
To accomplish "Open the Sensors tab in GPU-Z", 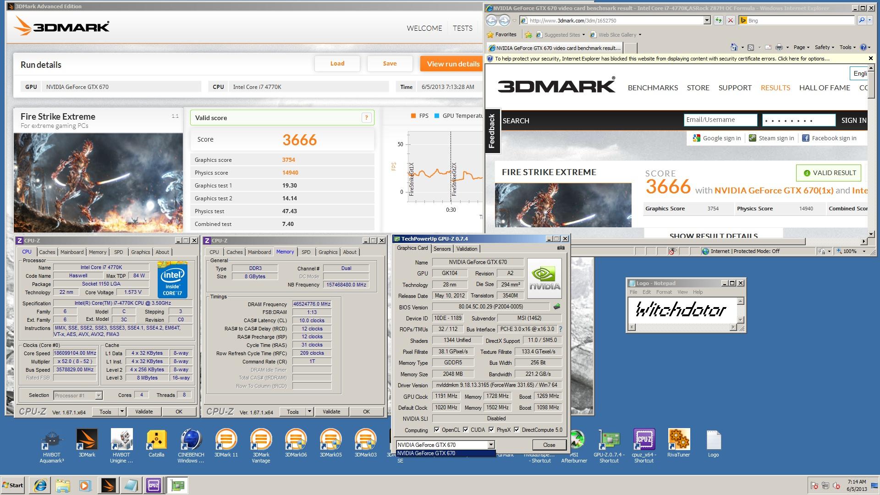I will tap(442, 248).
